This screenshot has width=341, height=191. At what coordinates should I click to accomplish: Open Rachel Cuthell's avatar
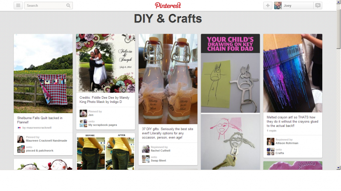[146, 149]
